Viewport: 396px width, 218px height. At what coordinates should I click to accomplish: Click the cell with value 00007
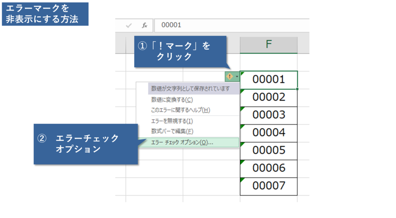[x=269, y=186]
